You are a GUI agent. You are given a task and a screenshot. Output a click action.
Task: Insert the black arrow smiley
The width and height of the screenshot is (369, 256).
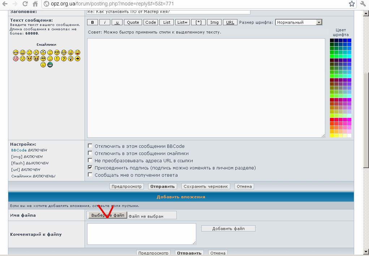coord(77,58)
